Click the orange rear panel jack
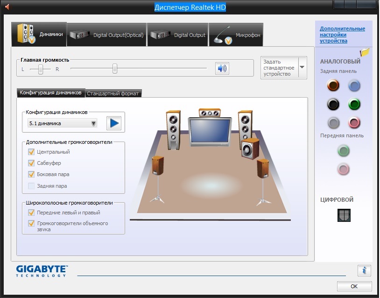This screenshot has width=380, height=298. (x=333, y=85)
